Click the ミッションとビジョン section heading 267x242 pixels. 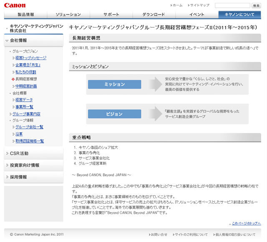coord(165,67)
